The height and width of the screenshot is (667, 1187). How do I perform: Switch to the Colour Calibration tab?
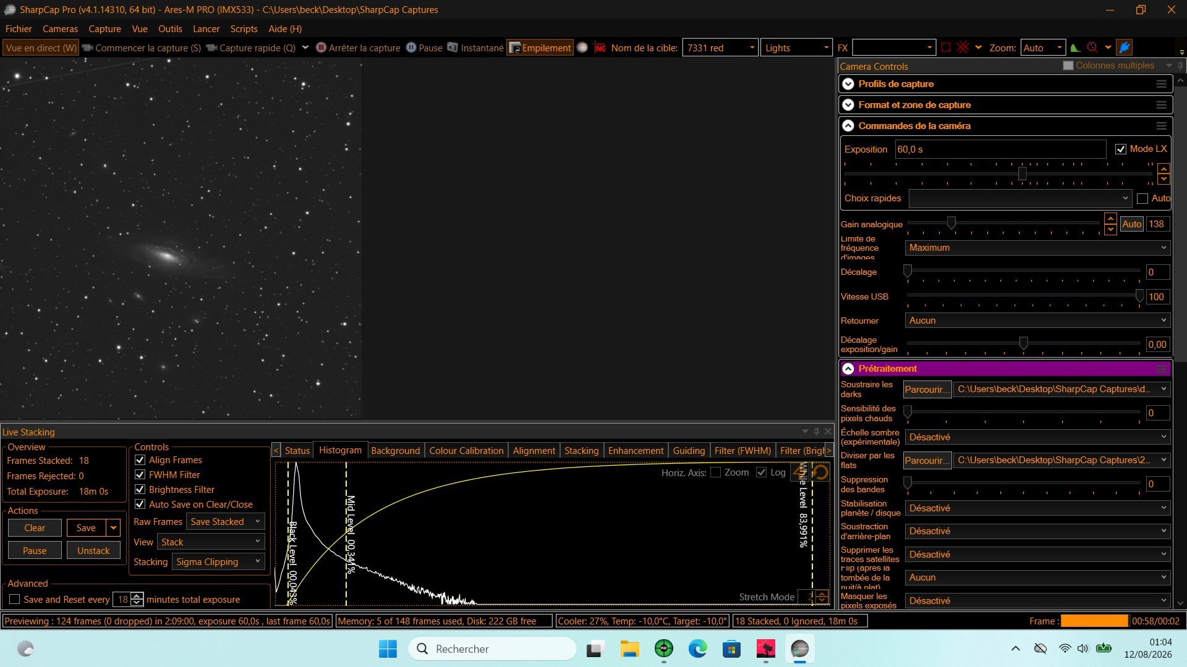click(466, 450)
